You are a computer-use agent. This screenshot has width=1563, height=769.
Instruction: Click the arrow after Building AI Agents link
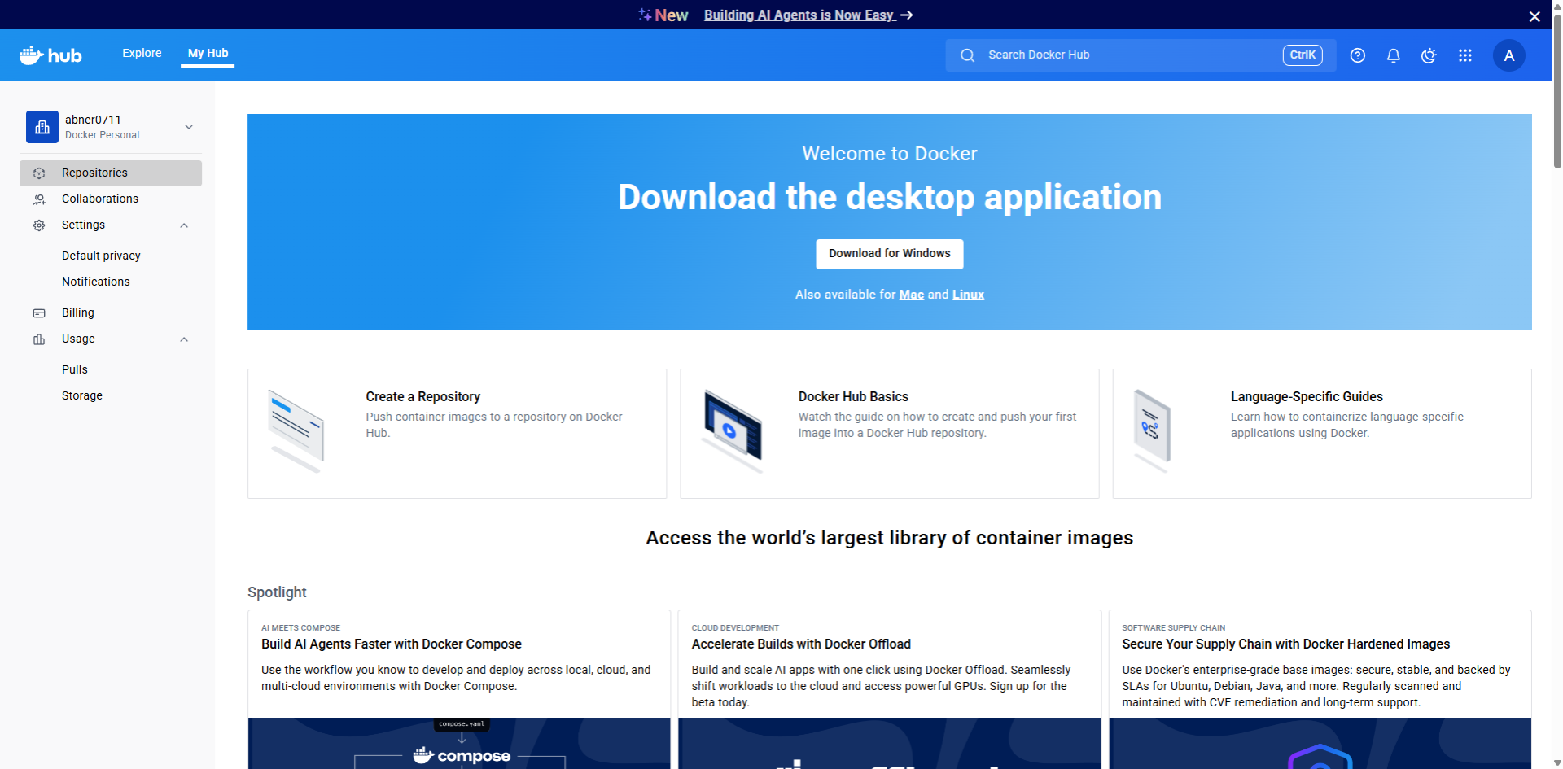(906, 15)
